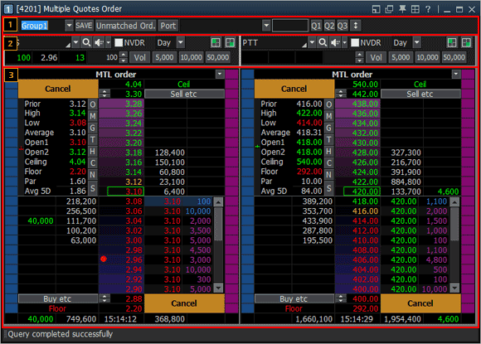Screen dimensions: 481x344
Task: Click the SAVE button
Action: 84,26
